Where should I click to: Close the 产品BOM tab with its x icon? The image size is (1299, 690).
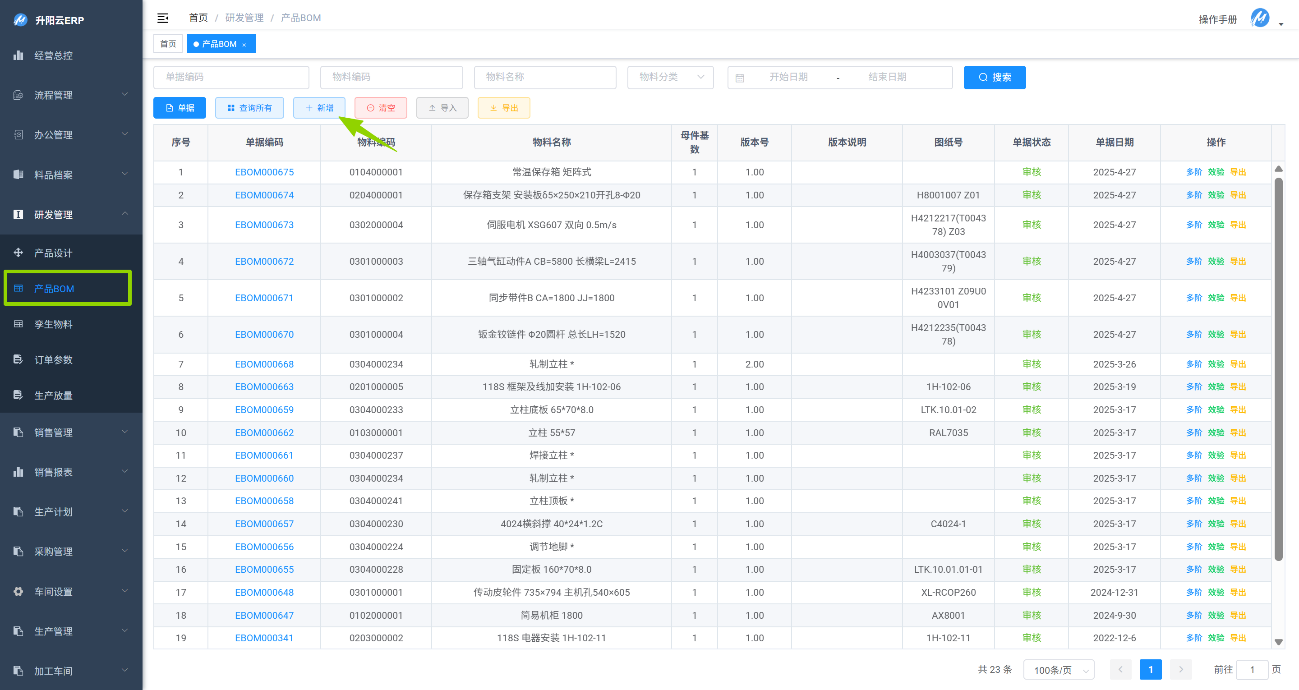click(x=244, y=44)
